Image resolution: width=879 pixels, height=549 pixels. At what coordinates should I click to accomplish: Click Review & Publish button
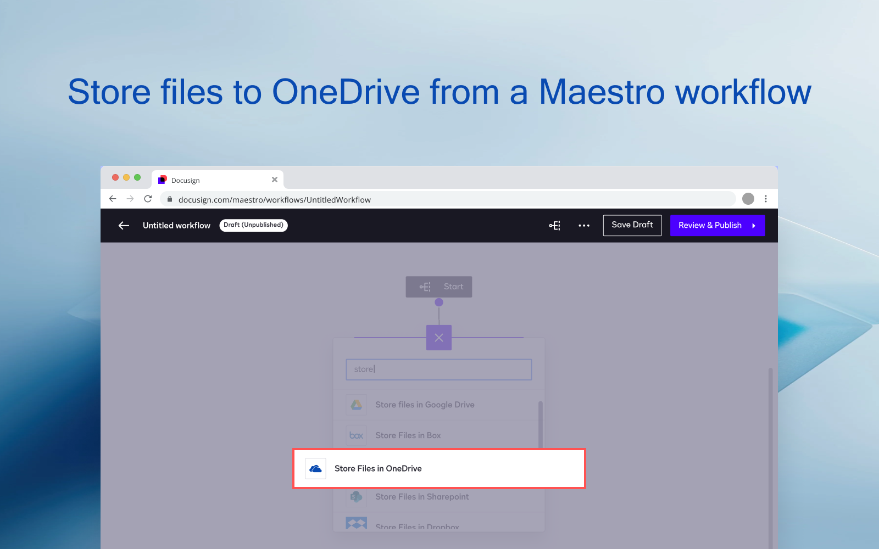pyautogui.click(x=717, y=226)
